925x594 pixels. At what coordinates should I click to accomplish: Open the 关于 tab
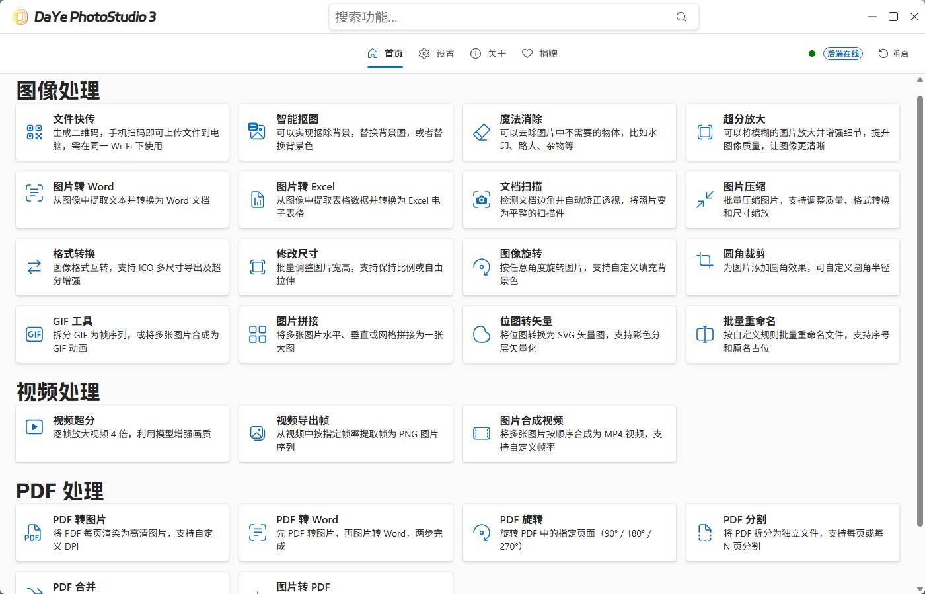tap(488, 54)
